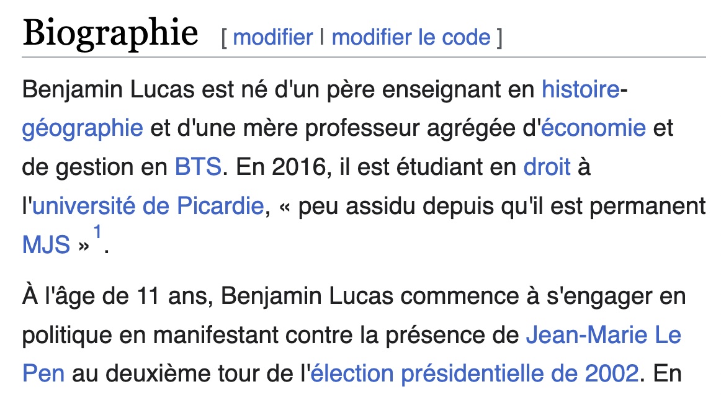Viewport: 721px width, 397px height.
Task: Open "élection présidentielle de 2002" link
Action: point(475,373)
